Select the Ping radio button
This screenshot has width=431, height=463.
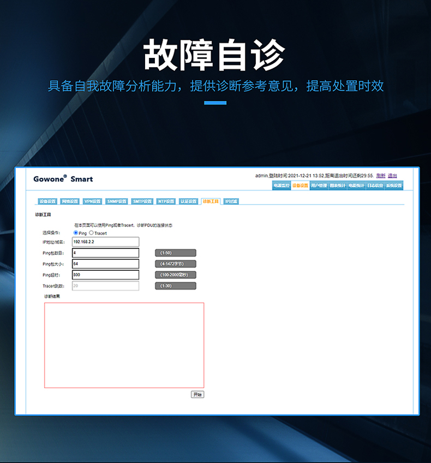(76, 233)
